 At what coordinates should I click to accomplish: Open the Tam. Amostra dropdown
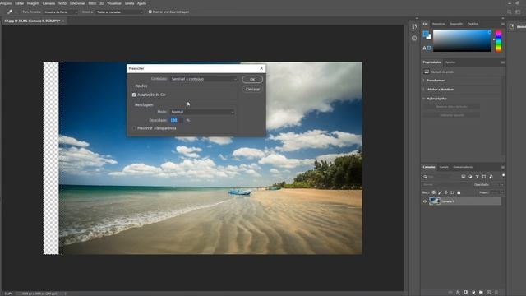60,12
